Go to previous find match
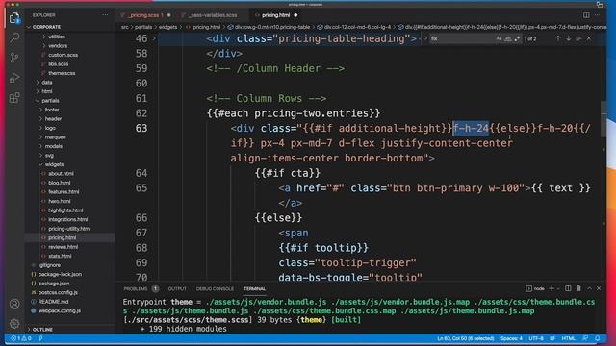The image size is (616, 346). pyautogui.click(x=558, y=38)
